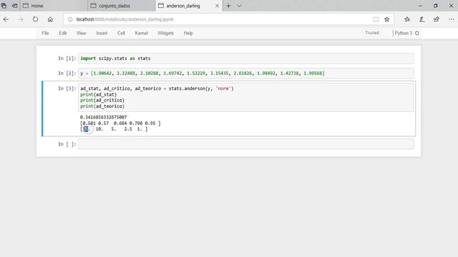
Task: Refresh the page with the reload icon
Action: point(35,19)
